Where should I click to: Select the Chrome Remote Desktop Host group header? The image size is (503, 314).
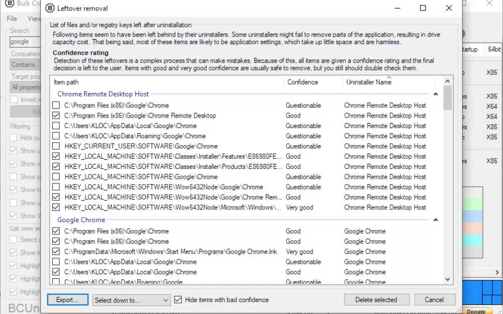click(103, 94)
